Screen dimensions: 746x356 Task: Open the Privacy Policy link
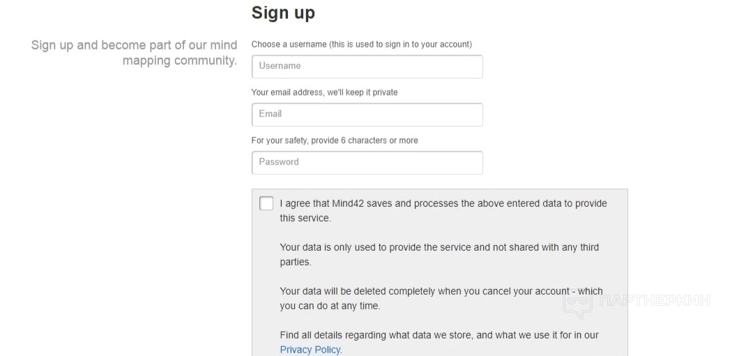(x=310, y=350)
